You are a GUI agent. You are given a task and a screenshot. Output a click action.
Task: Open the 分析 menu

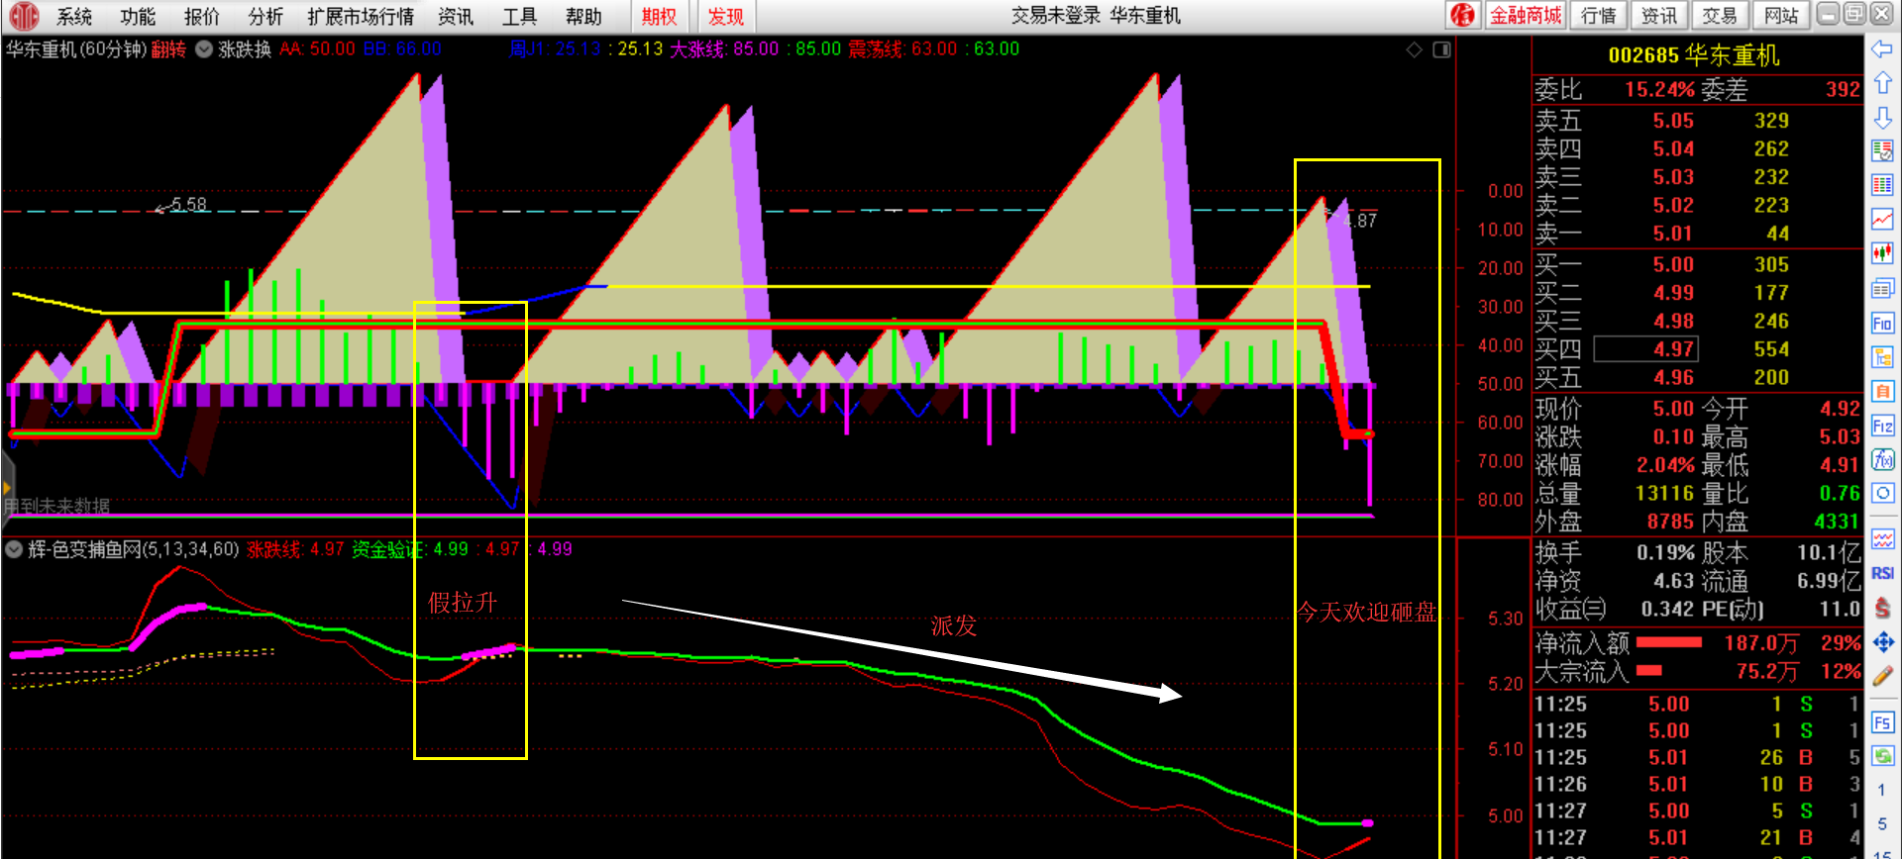tap(265, 17)
